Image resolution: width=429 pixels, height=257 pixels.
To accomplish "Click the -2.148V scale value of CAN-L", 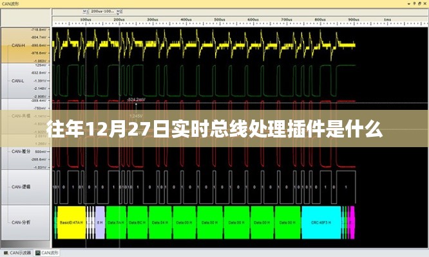I will tap(40, 89).
